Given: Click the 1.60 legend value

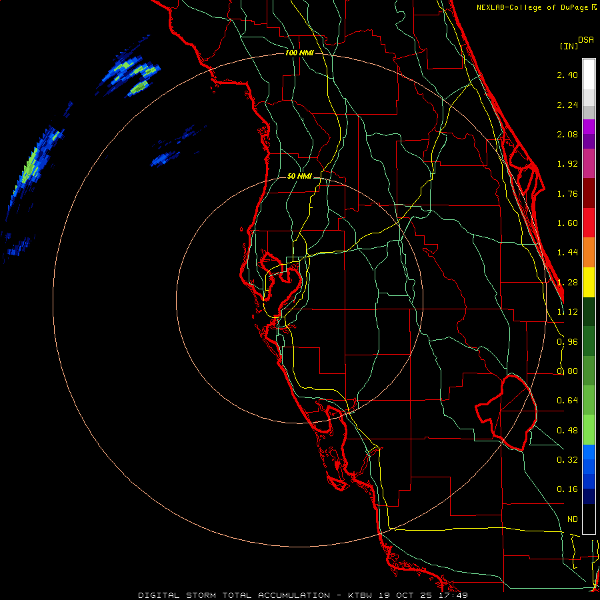Looking at the screenshot, I should [567, 223].
